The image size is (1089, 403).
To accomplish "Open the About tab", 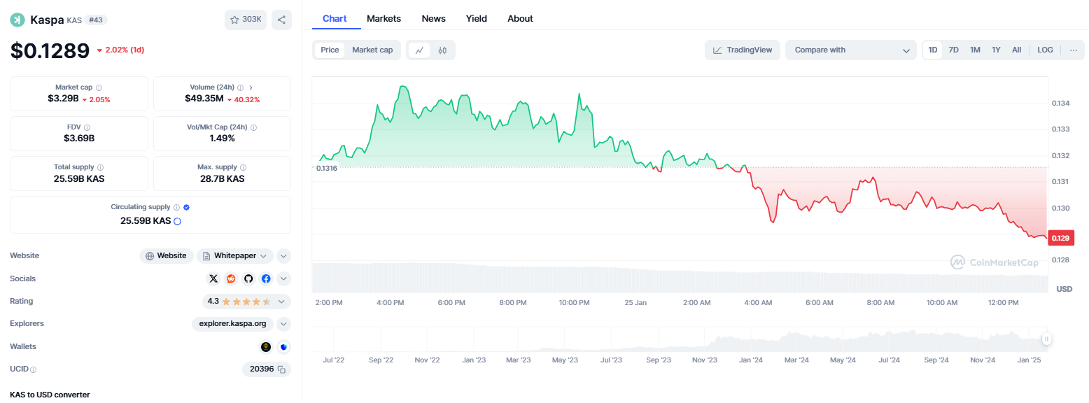I will pos(520,18).
